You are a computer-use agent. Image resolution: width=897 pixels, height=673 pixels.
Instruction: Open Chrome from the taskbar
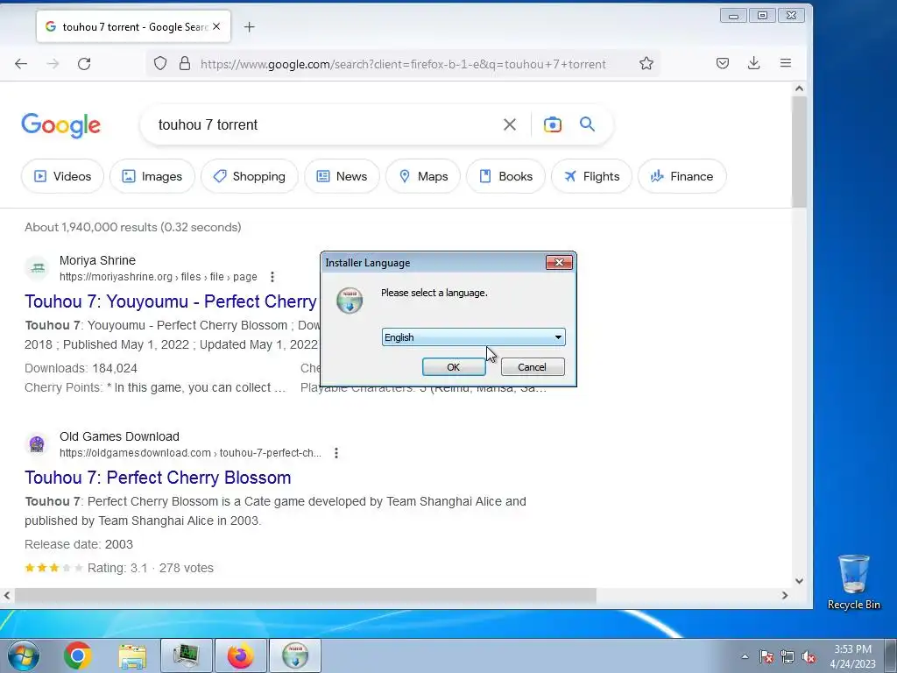78,655
